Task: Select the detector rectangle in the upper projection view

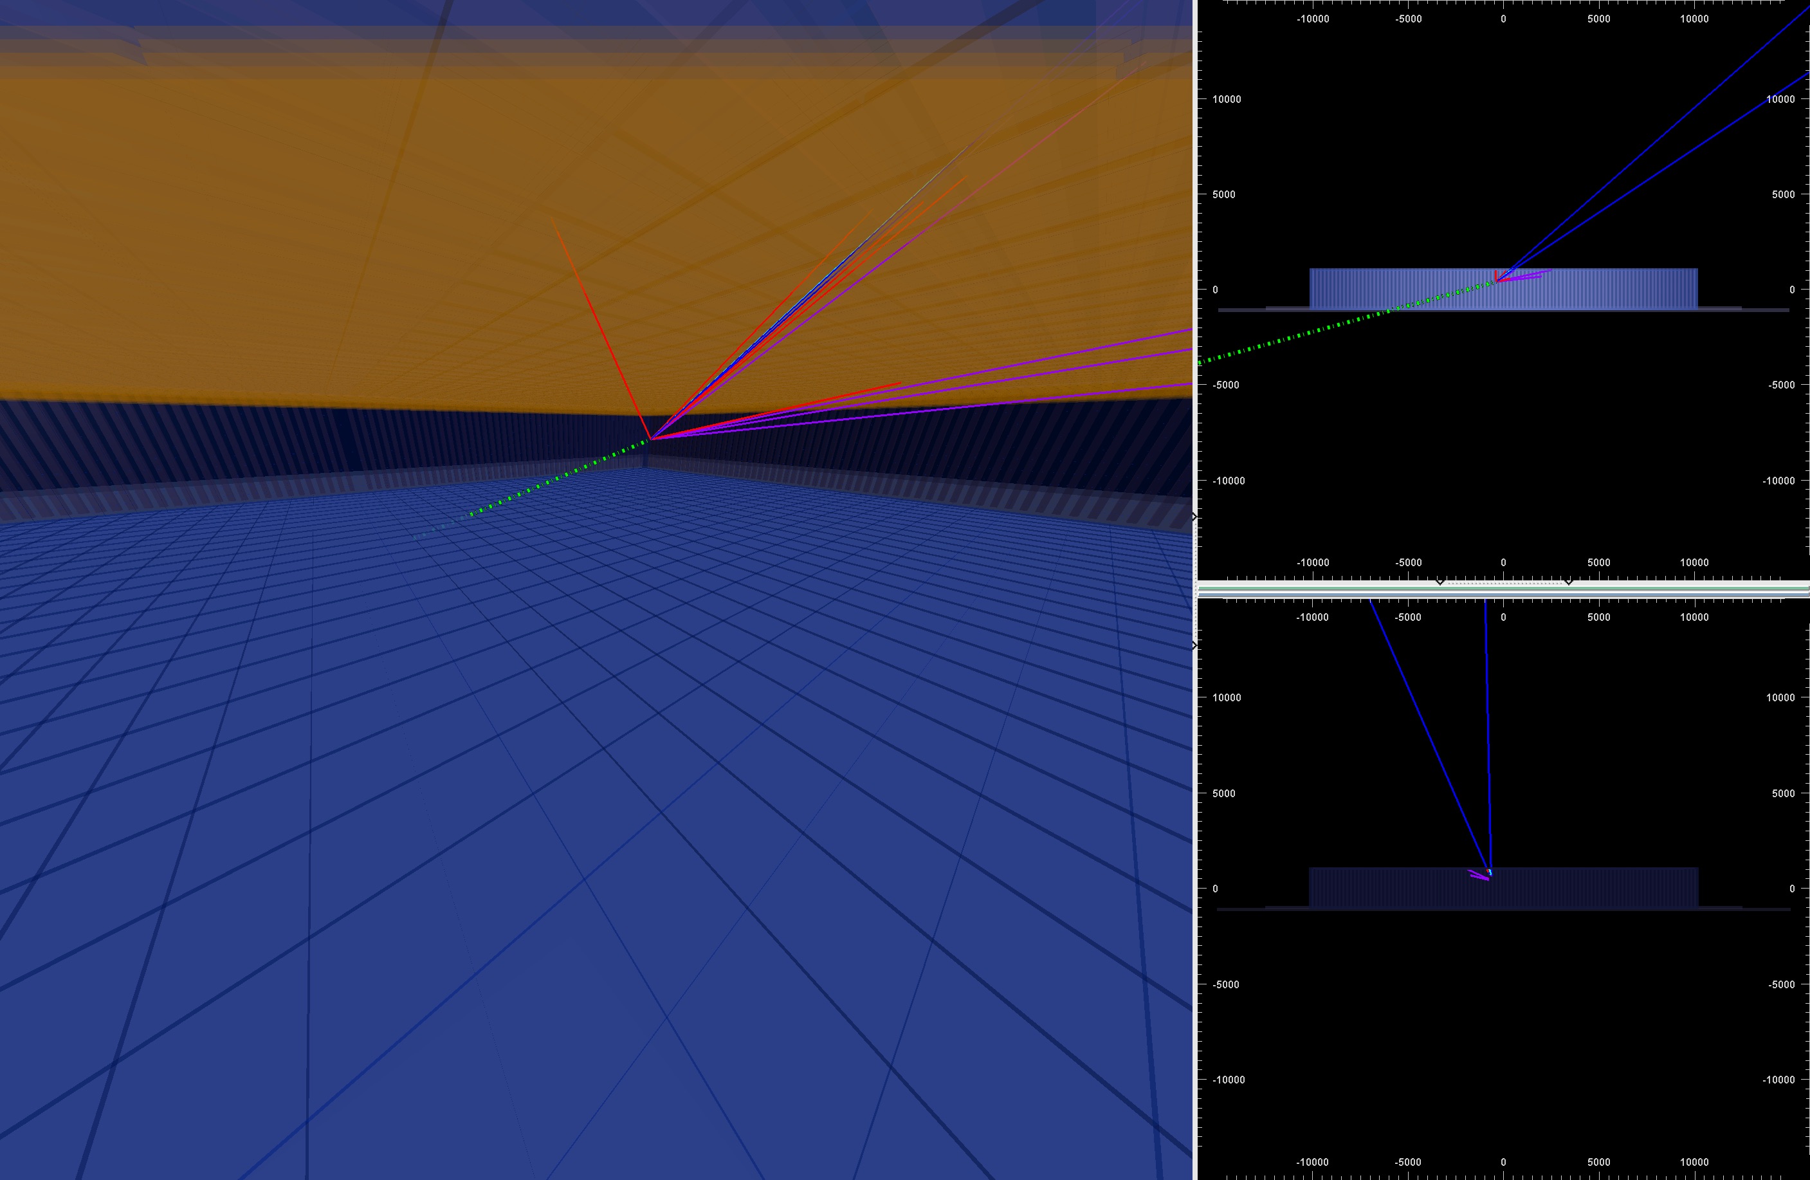Action: [1503, 289]
